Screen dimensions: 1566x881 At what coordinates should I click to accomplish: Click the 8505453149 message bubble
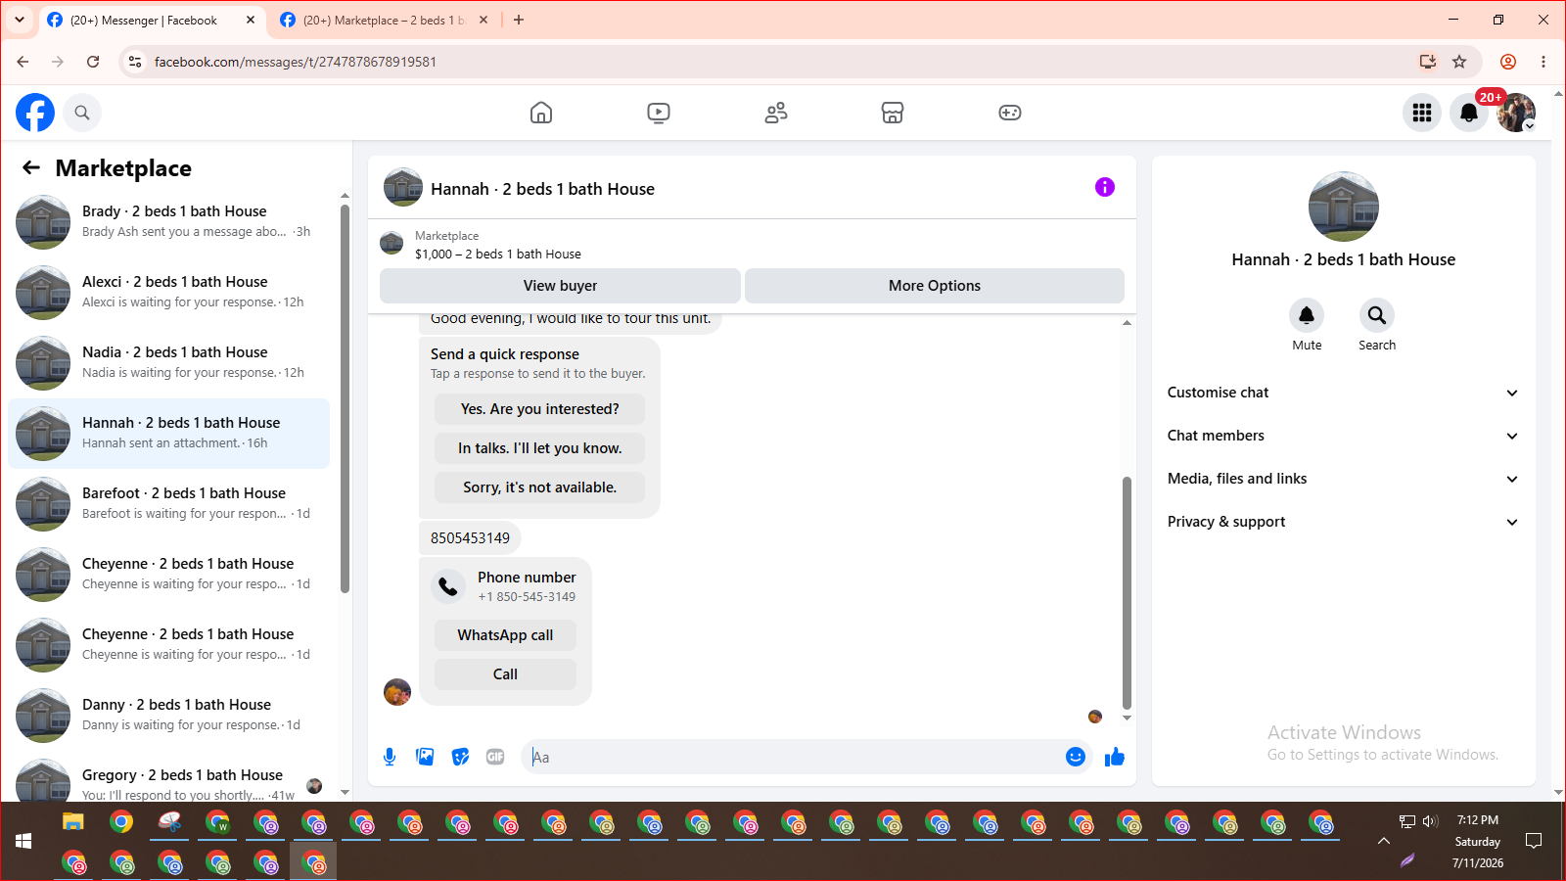pos(470,538)
